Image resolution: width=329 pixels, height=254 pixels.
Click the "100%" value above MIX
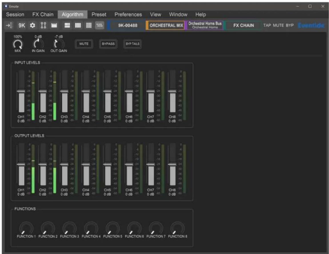(x=18, y=37)
